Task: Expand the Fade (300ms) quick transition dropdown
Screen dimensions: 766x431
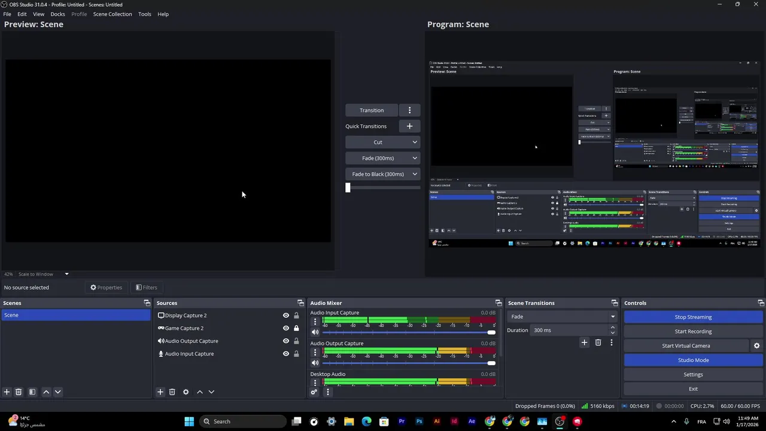Action: pyautogui.click(x=415, y=158)
